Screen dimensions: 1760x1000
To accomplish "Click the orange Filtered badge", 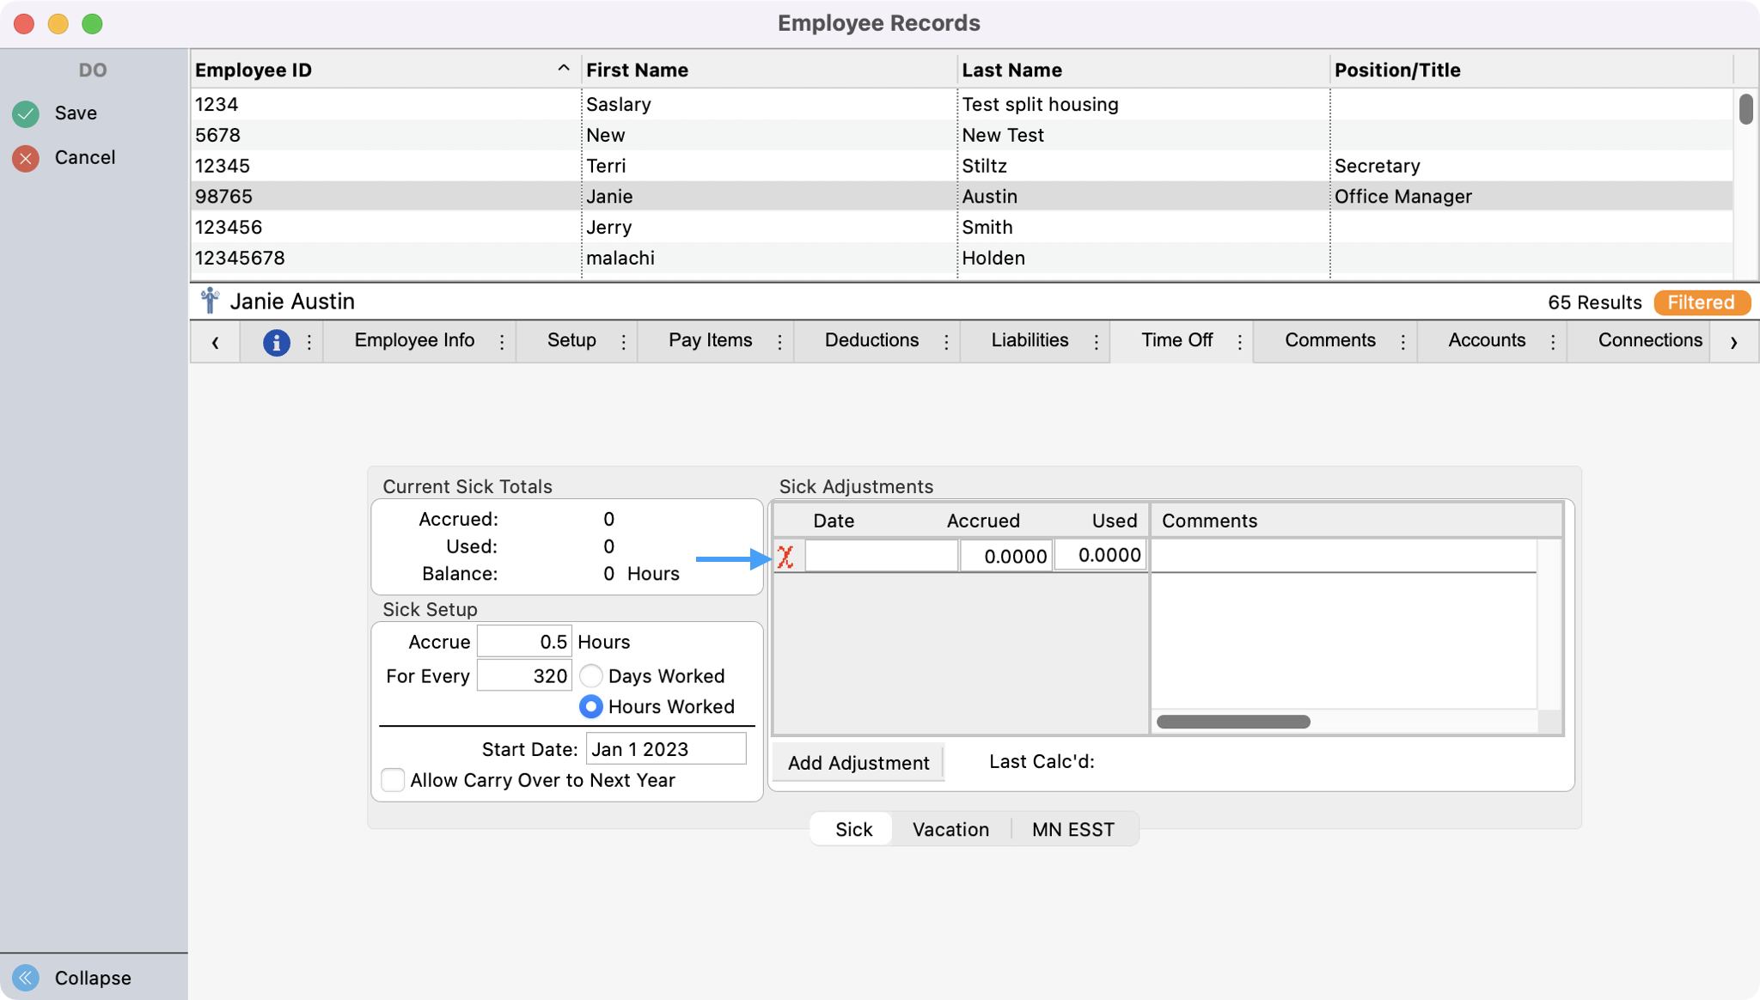I will click(x=1701, y=302).
